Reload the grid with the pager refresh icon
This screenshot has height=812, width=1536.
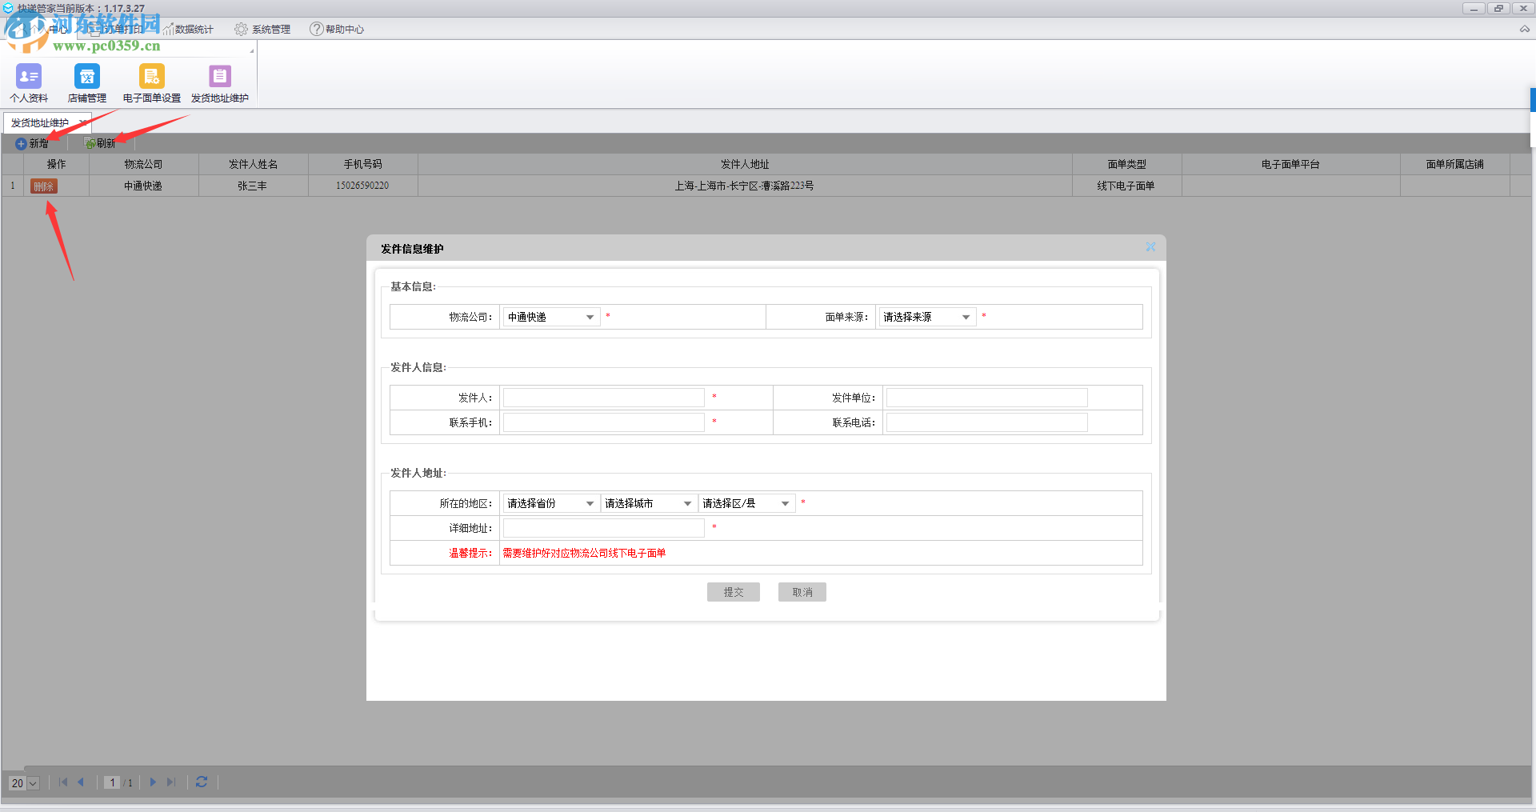tap(202, 782)
